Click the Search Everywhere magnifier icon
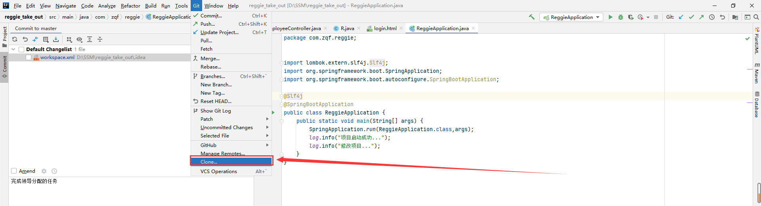This screenshot has height=206, width=761. point(756,17)
